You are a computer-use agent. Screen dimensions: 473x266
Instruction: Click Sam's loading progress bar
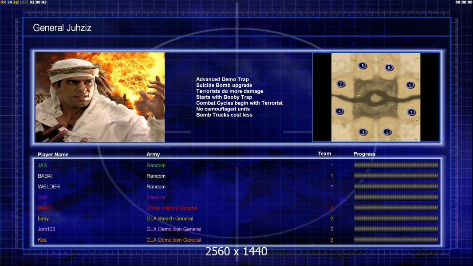[x=396, y=197]
